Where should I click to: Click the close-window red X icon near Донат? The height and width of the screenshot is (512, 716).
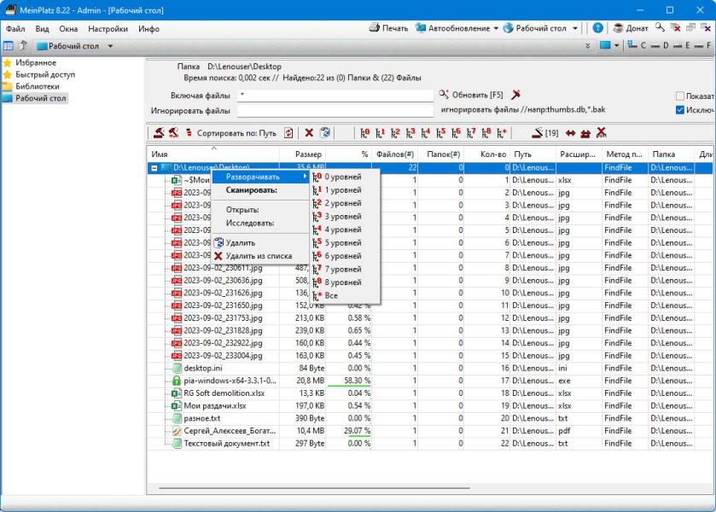pyautogui.click(x=675, y=27)
